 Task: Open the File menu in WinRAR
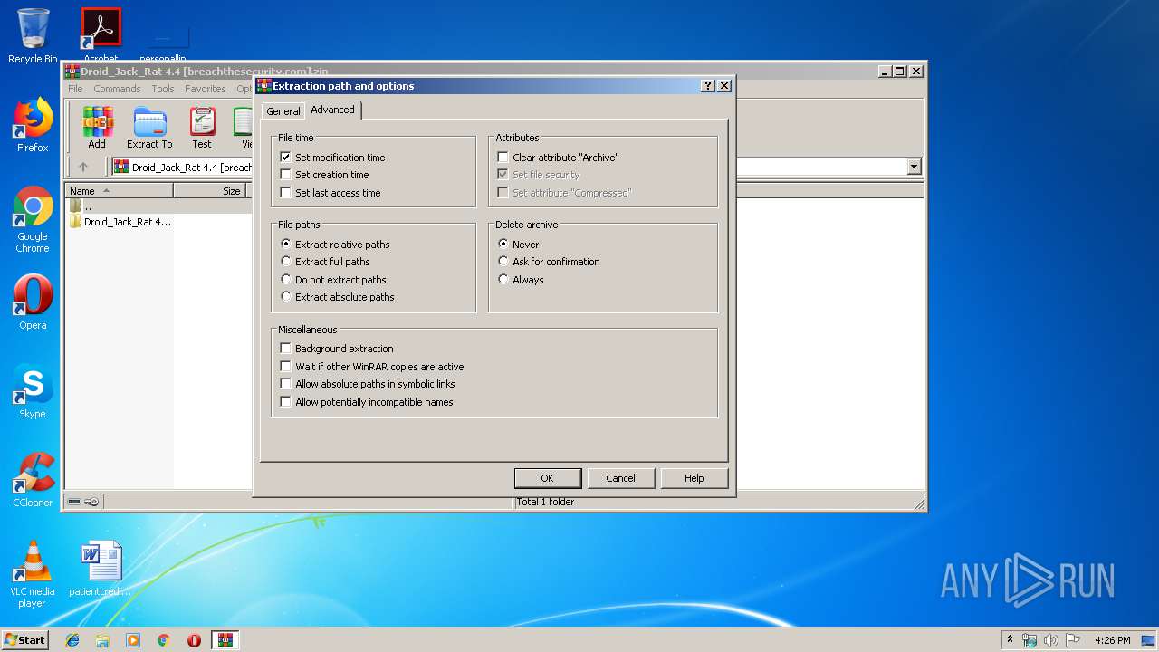pos(75,89)
